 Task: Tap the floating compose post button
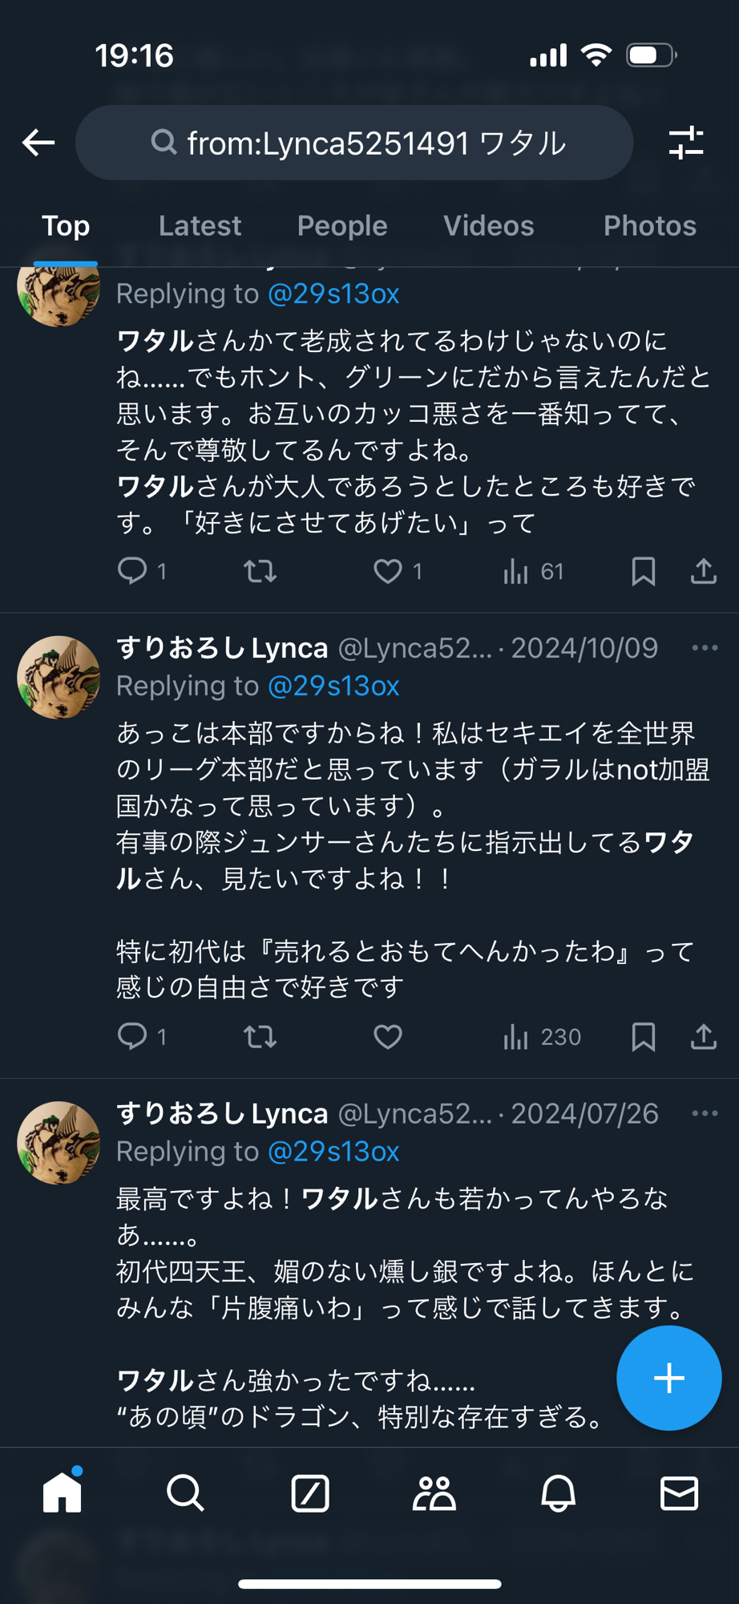[668, 1378]
